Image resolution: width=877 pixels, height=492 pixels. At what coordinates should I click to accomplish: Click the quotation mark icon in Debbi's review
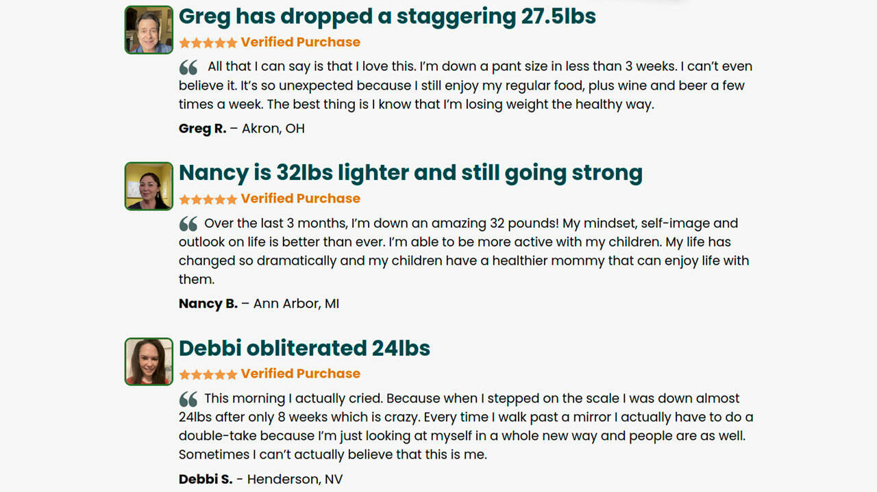188,400
